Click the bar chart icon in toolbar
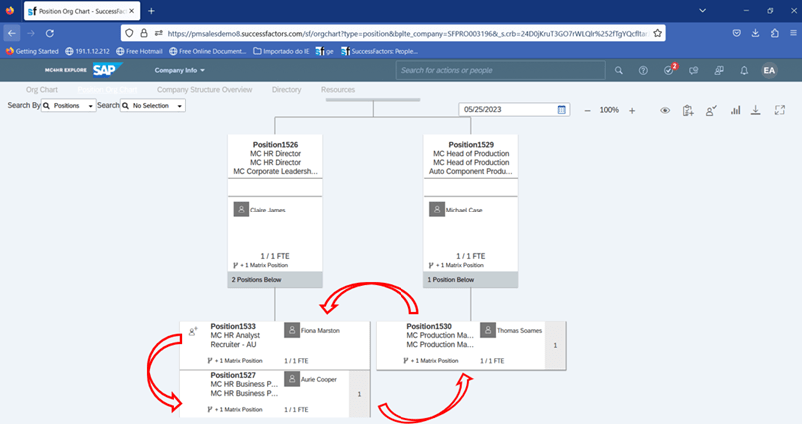The width and height of the screenshot is (802, 424). point(735,110)
